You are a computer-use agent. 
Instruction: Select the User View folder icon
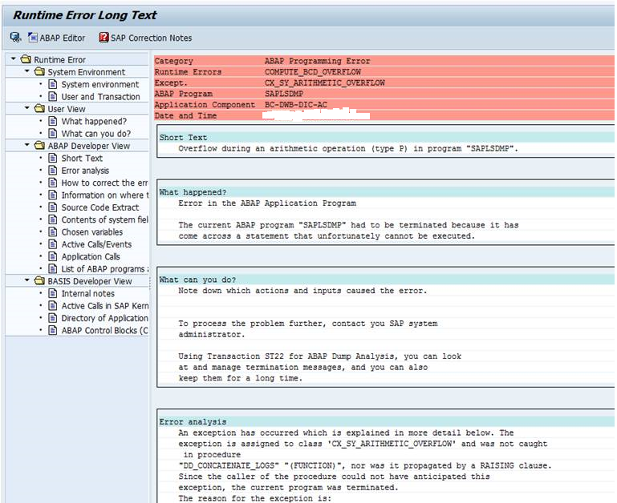click(x=40, y=108)
